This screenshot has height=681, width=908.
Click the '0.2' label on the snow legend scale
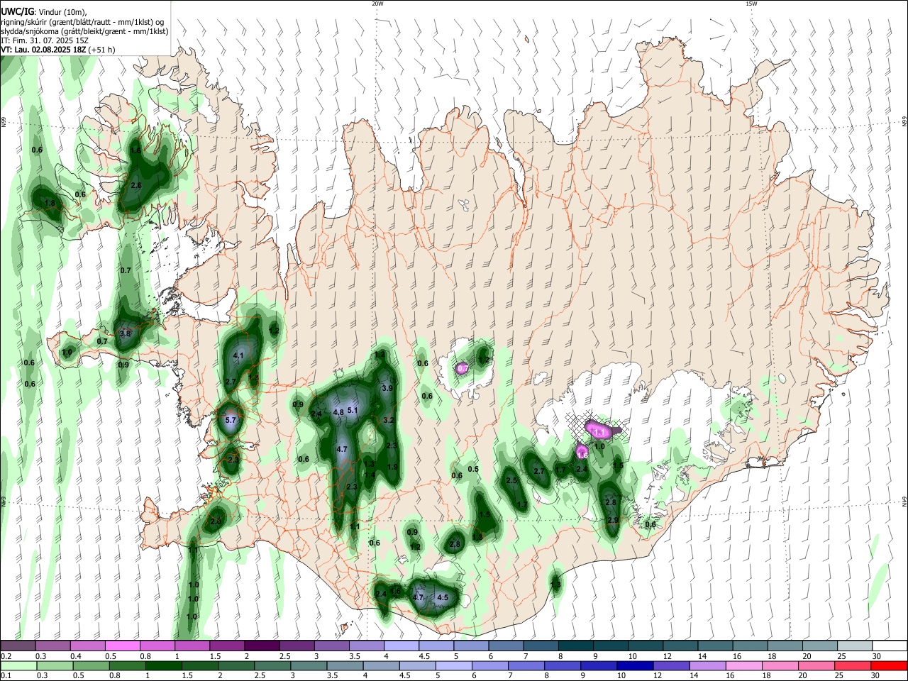point(6,656)
